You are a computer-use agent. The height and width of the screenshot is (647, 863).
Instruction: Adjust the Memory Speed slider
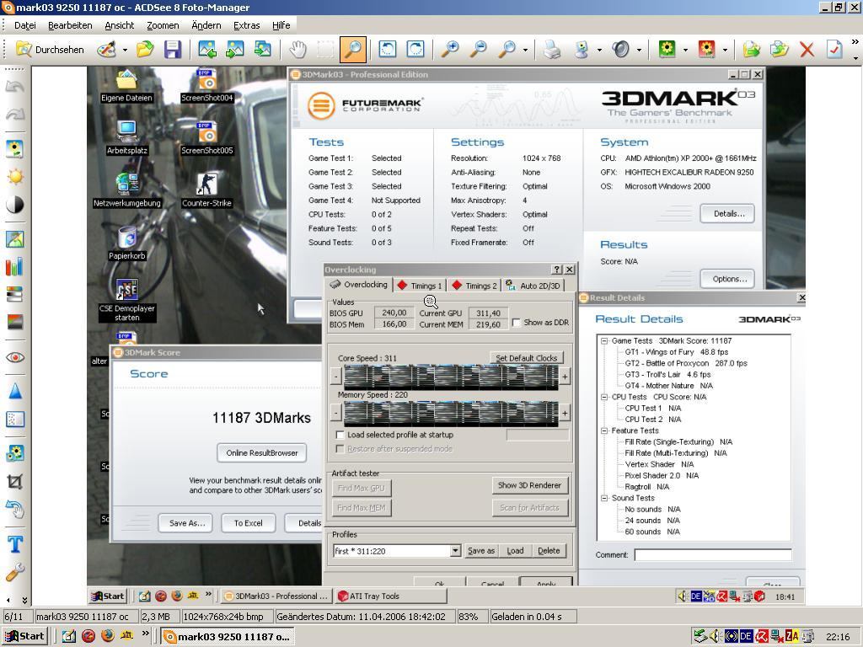point(451,414)
